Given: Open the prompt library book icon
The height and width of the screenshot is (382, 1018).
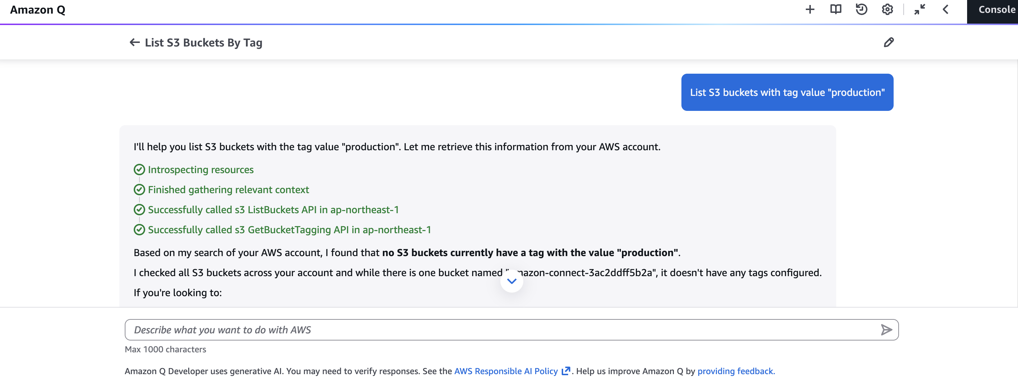Looking at the screenshot, I should click(x=836, y=9).
